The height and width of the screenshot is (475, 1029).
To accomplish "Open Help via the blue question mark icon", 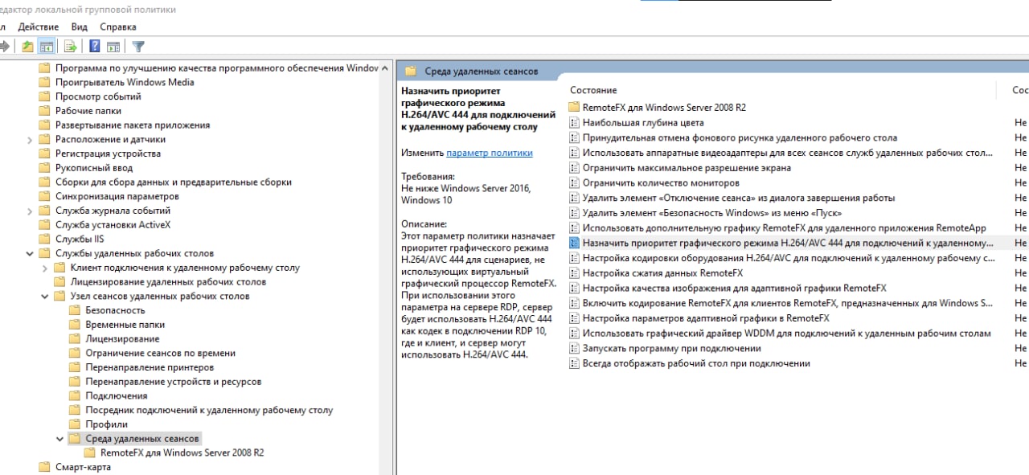I will [x=95, y=46].
